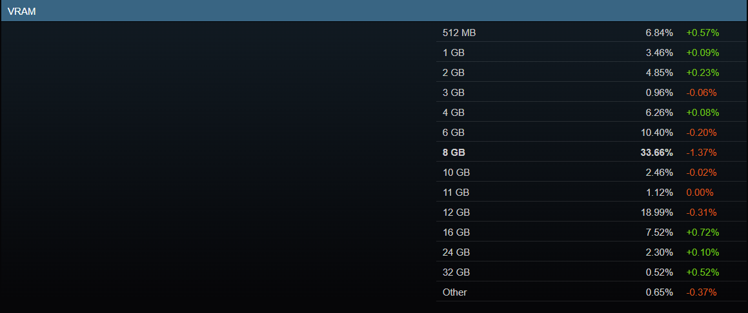Click the -1.37% change value
Viewport: 748px width, 313px height.
pyautogui.click(x=702, y=153)
